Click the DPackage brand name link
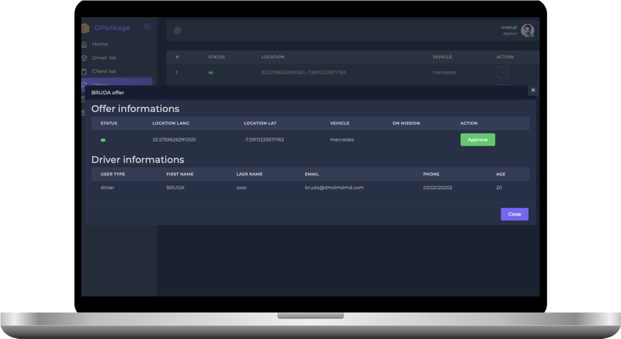 (x=112, y=28)
